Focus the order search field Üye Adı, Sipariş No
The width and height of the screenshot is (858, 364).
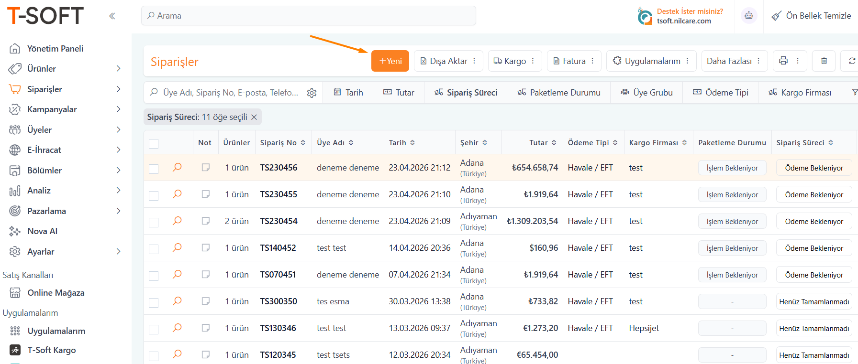point(231,93)
